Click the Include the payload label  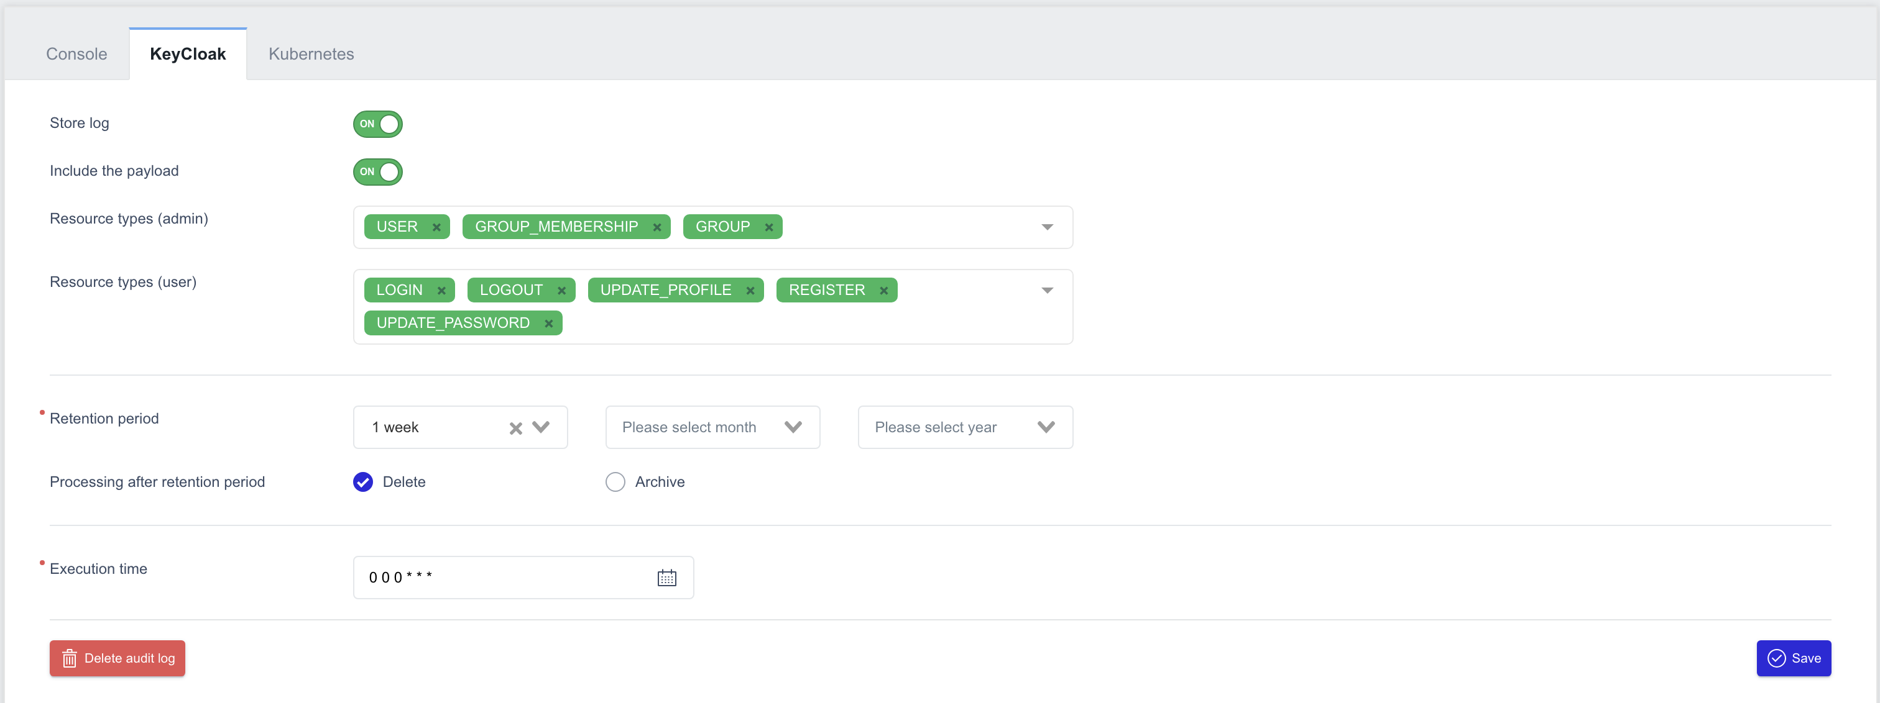114,171
